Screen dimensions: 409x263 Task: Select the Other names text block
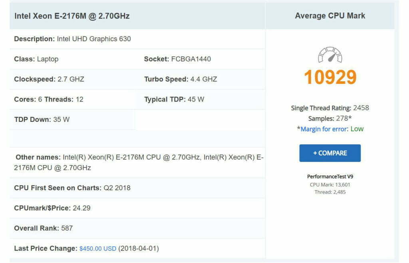click(x=139, y=162)
